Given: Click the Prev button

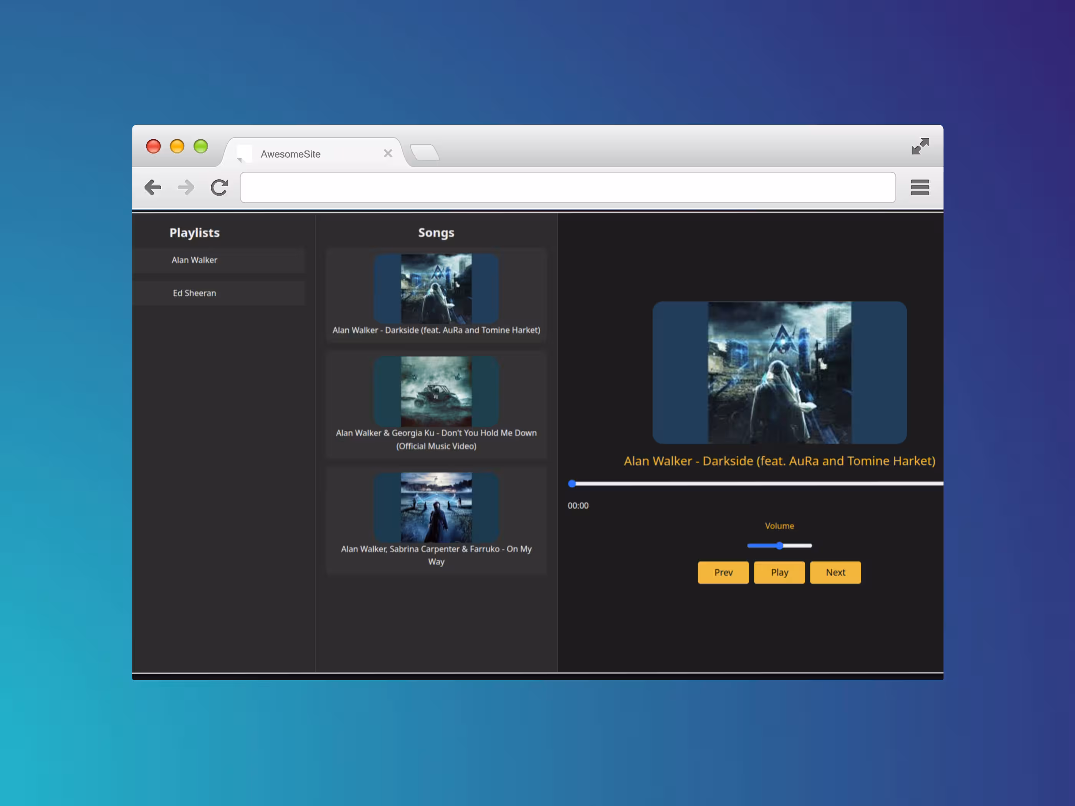Looking at the screenshot, I should [723, 572].
